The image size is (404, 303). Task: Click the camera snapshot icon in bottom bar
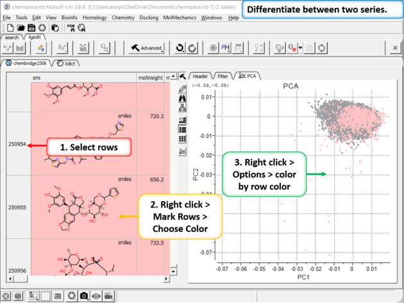85,296
